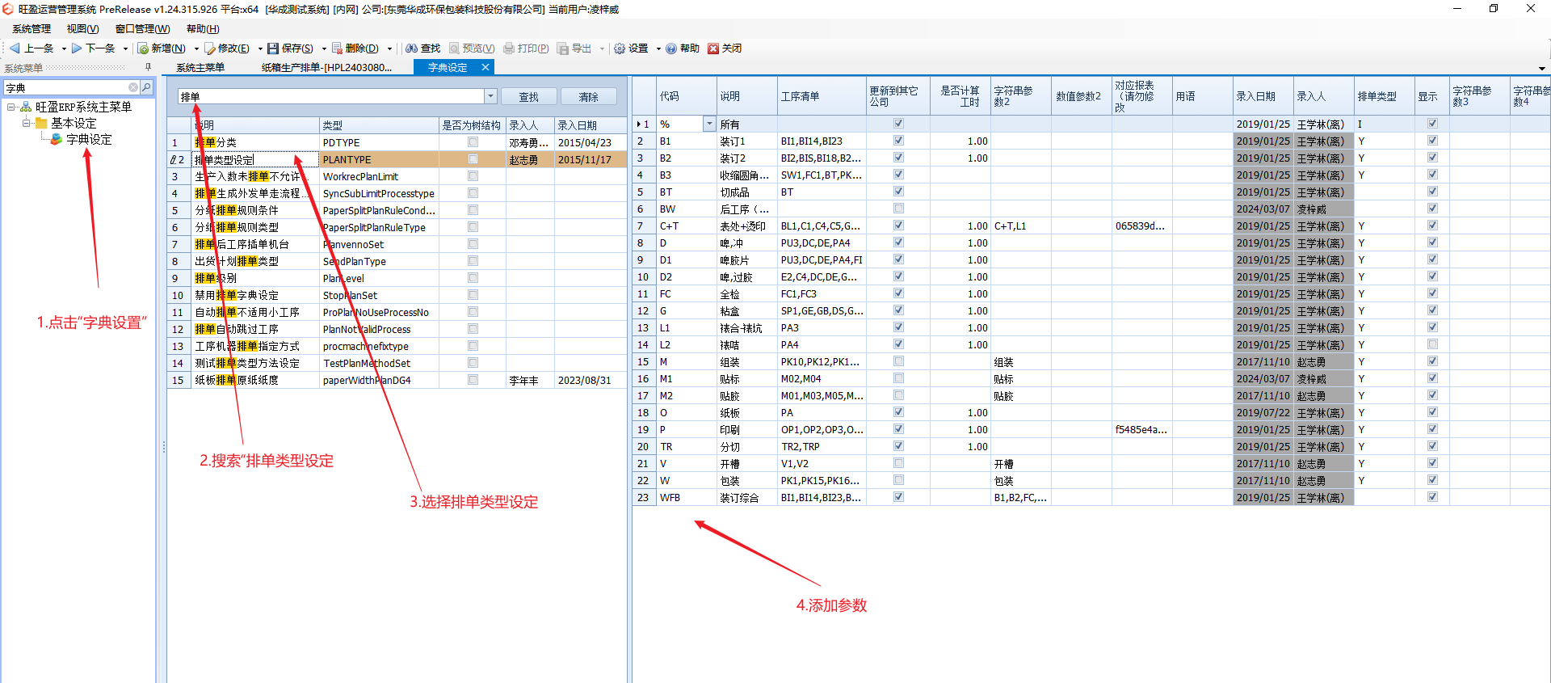Viewport: 1551px width, 683px height.
Task: Toggle 是否为树结构 checkbox for PLANTYPE row
Action: tap(473, 159)
